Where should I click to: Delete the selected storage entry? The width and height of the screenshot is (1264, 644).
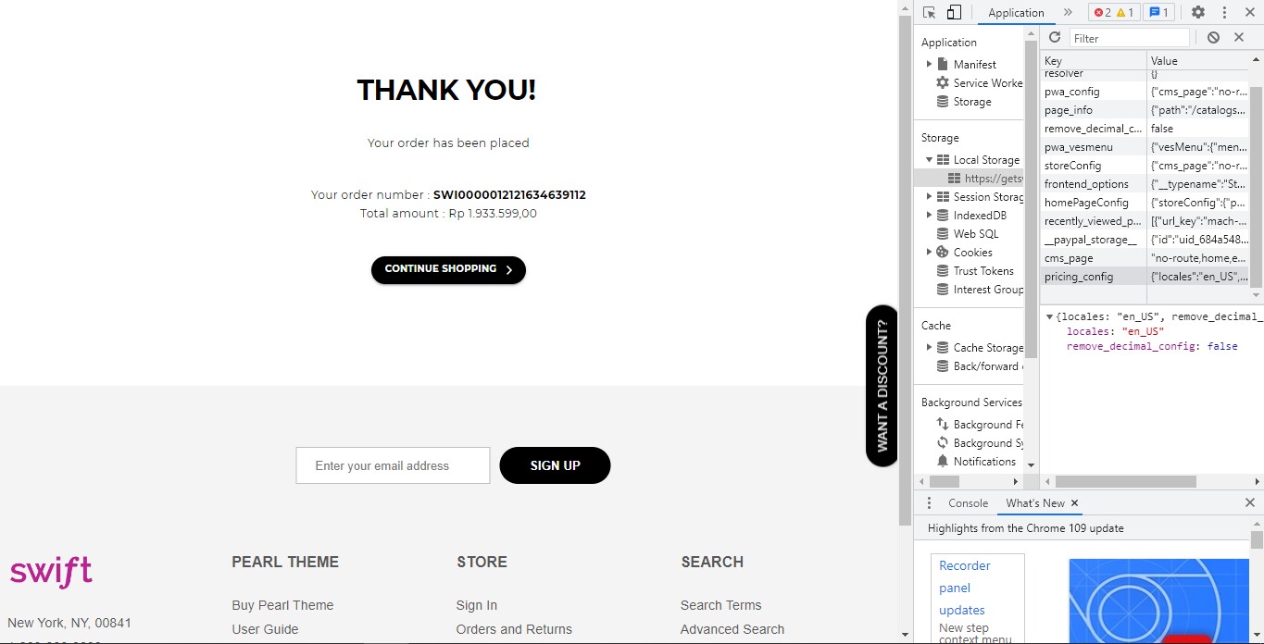pos(1239,37)
